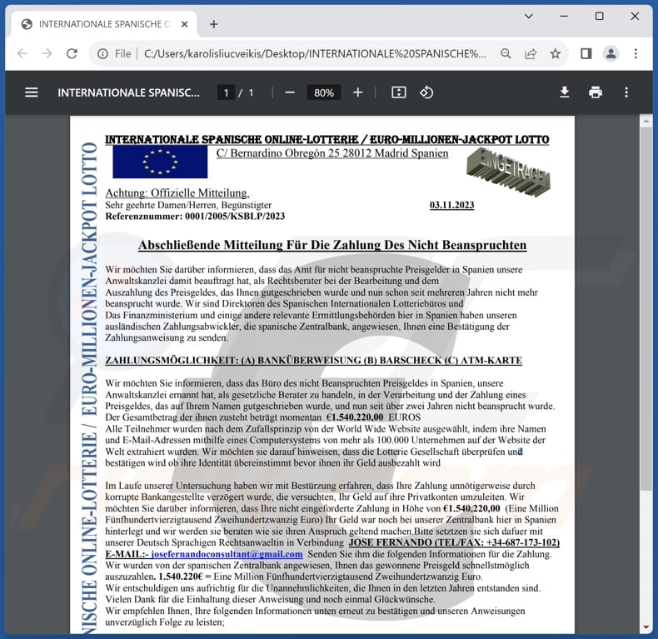Viewport: 658px width, 639px height.
Task: Zoom out of the PDF
Action: [290, 92]
